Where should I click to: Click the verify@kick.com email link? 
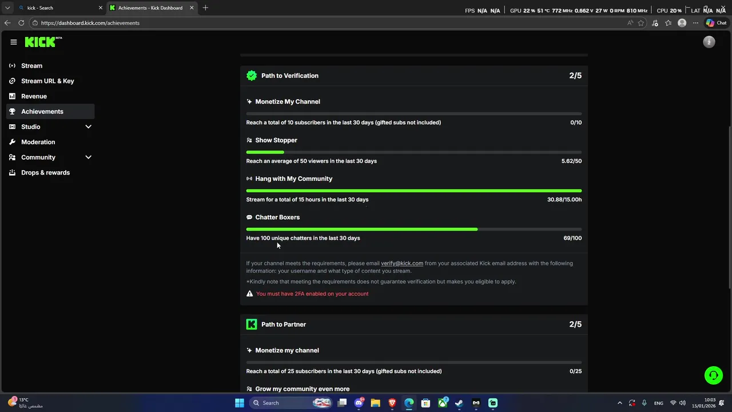coord(402,263)
